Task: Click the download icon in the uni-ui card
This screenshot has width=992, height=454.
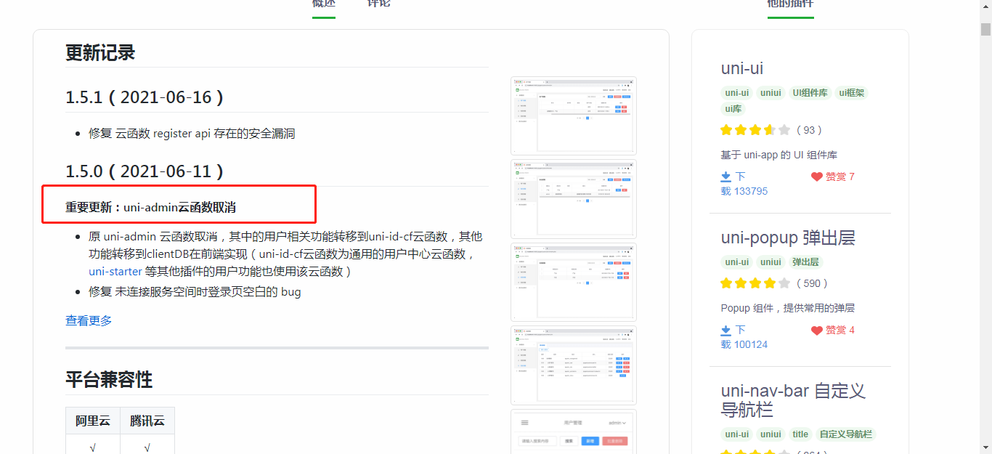Action: coord(725,177)
